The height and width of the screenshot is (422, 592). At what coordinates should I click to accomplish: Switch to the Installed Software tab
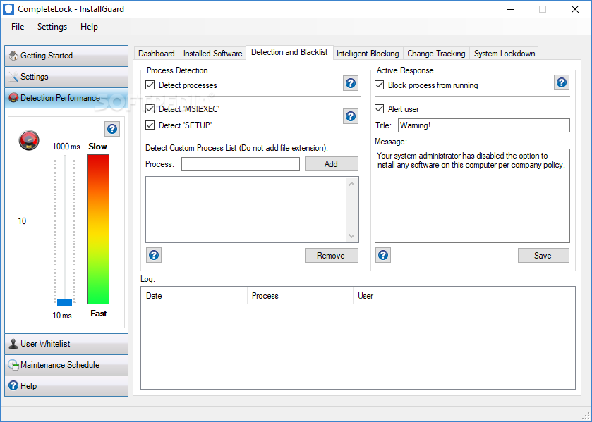point(212,54)
